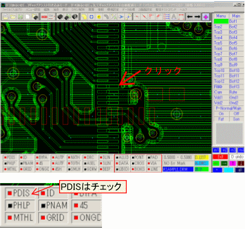
Task: Click the yellow circle dot toolbar icon
Action: [x=99, y=17]
